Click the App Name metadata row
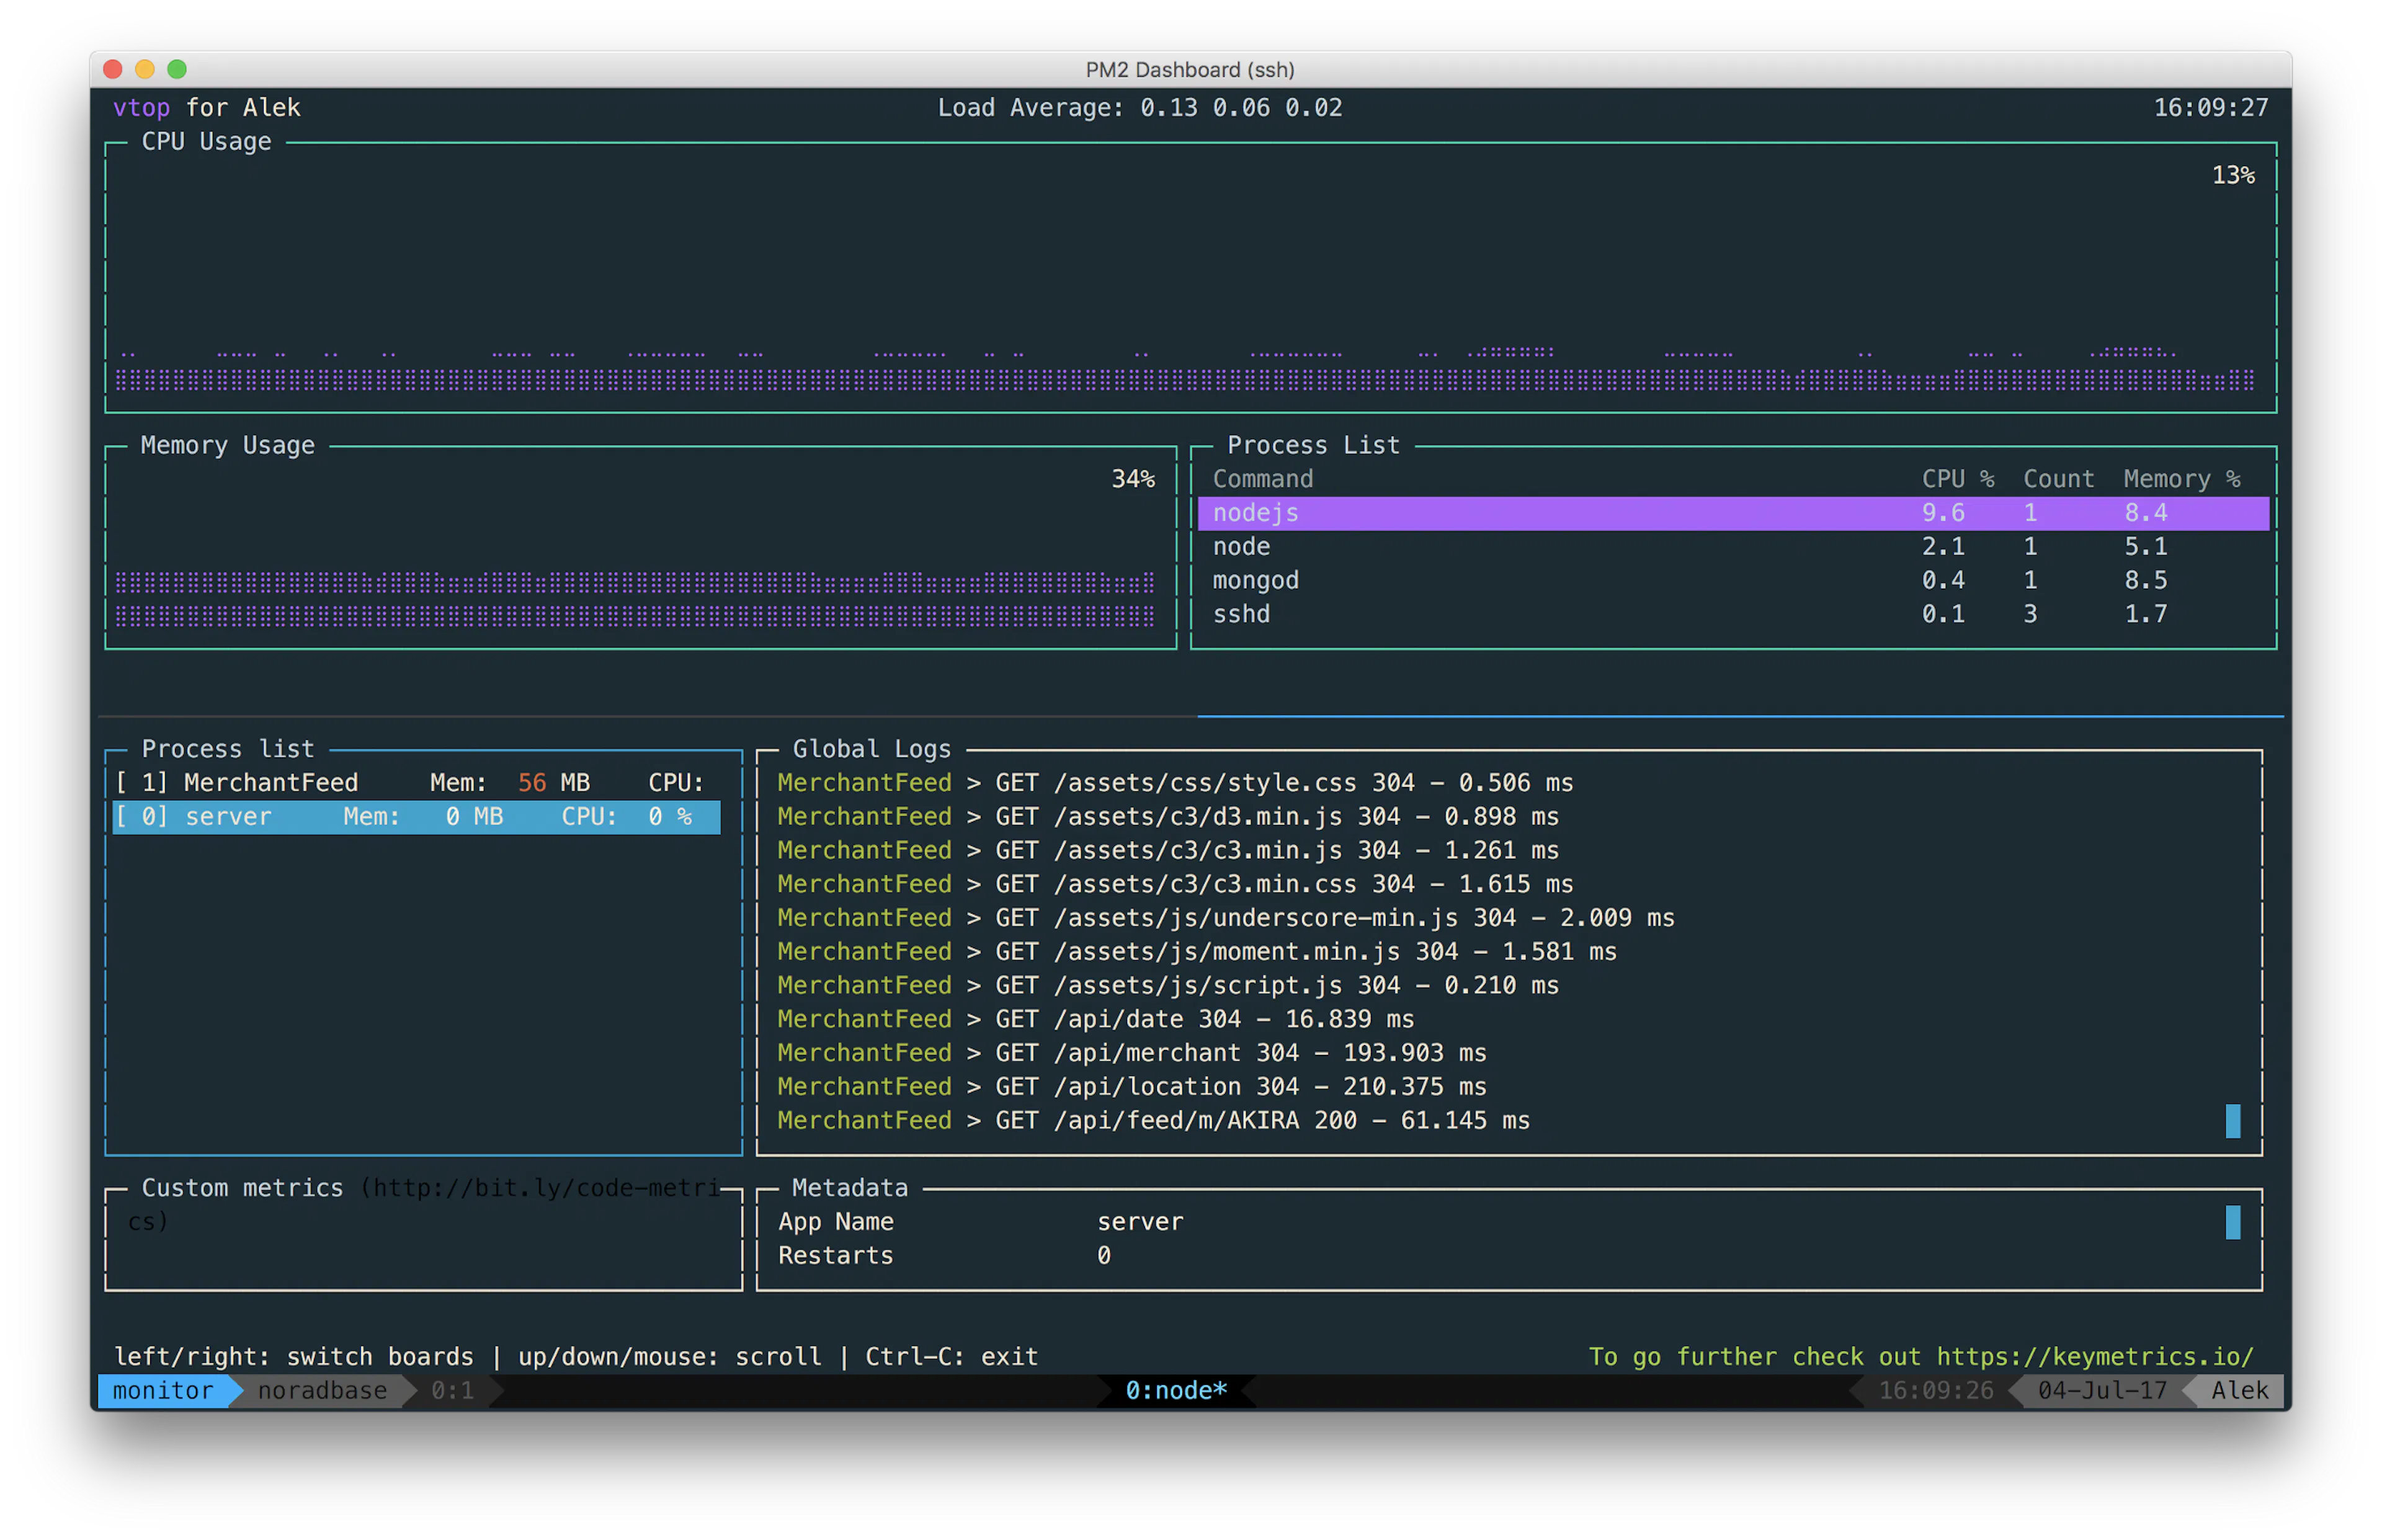Image resolution: width=2382 pixels, height=1540 pixels. [980, 1222]
